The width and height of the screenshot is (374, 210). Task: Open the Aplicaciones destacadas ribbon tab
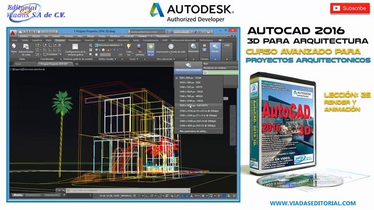(183, 40)
